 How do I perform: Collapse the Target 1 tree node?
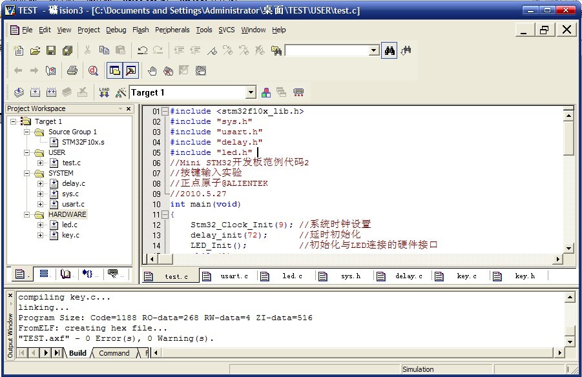coord(14,121)
